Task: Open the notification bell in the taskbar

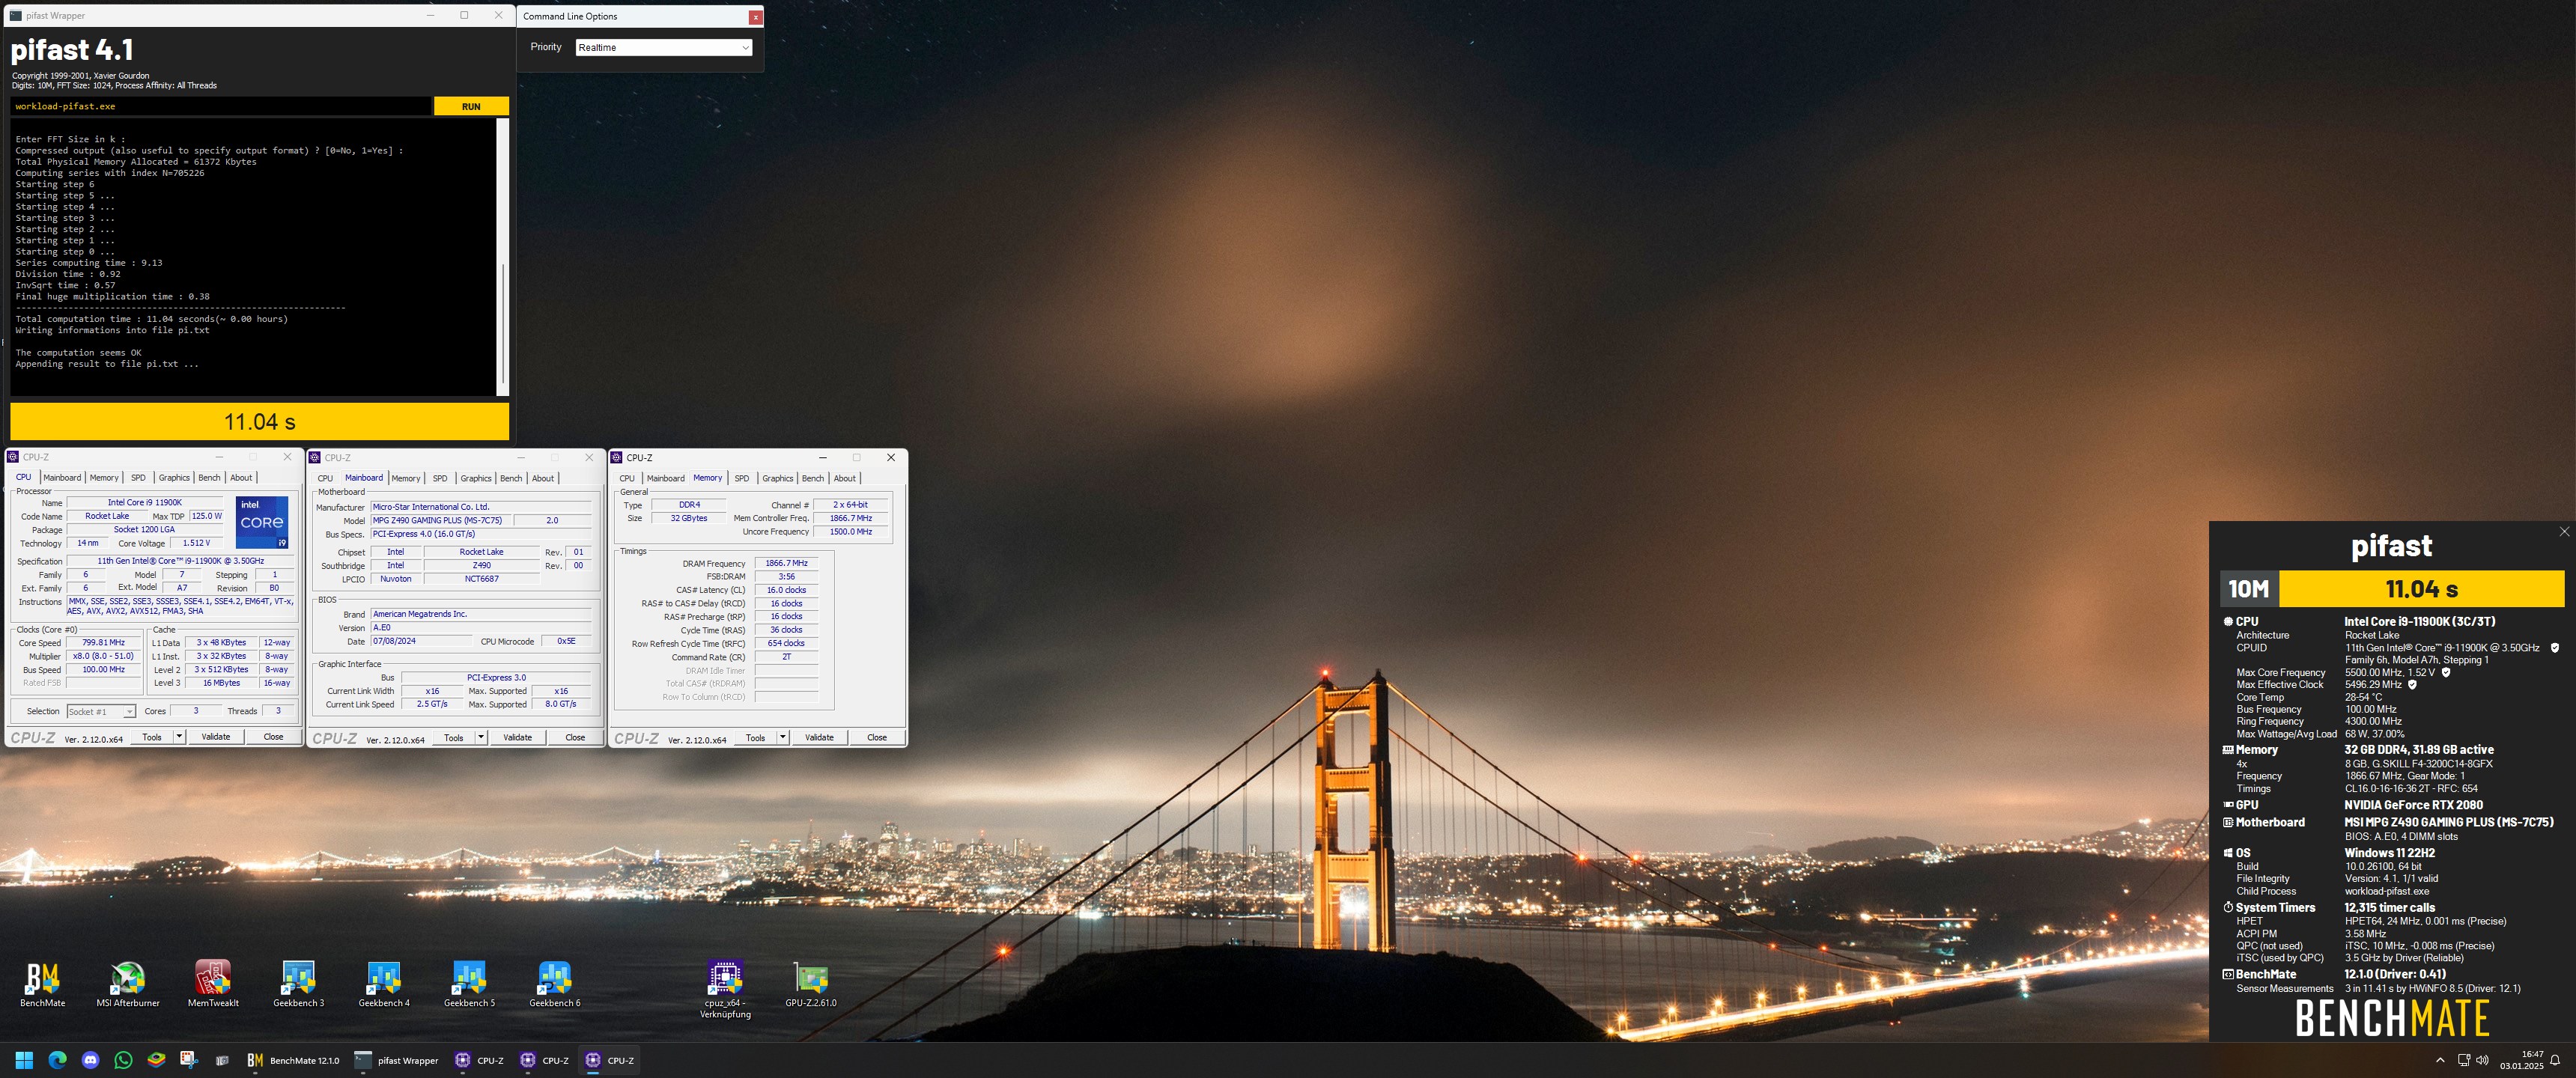Action: tap(2555, 1060)
